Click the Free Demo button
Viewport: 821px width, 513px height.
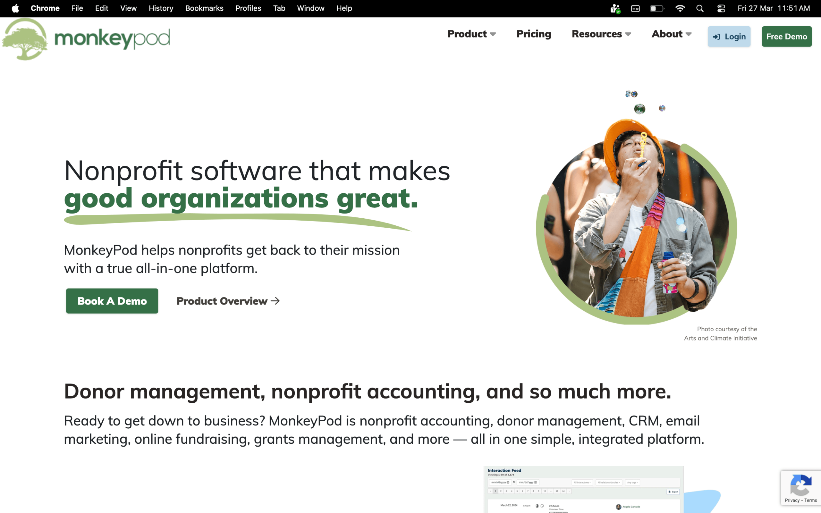click(787, 36)
